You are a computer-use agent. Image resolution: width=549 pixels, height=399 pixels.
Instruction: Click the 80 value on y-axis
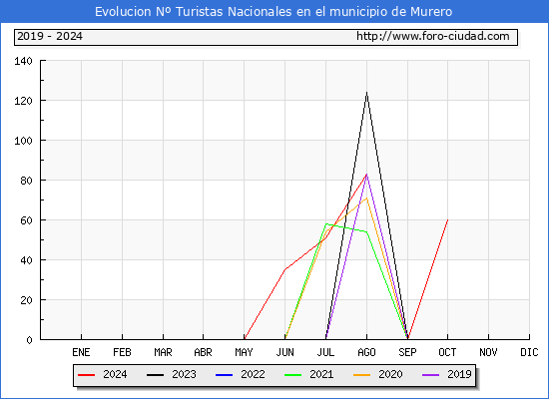click(x=26, y=181)
